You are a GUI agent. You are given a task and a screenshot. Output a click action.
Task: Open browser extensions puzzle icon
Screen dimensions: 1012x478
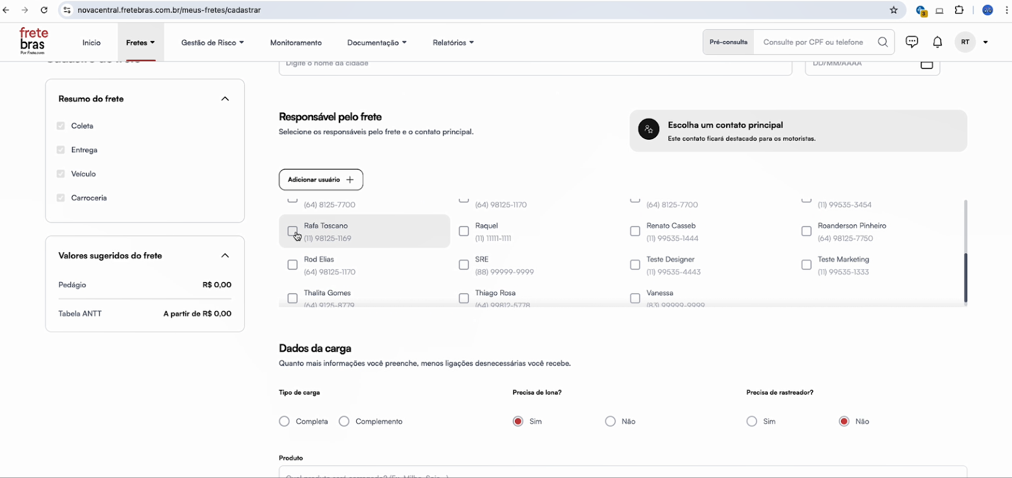point(960,10)
